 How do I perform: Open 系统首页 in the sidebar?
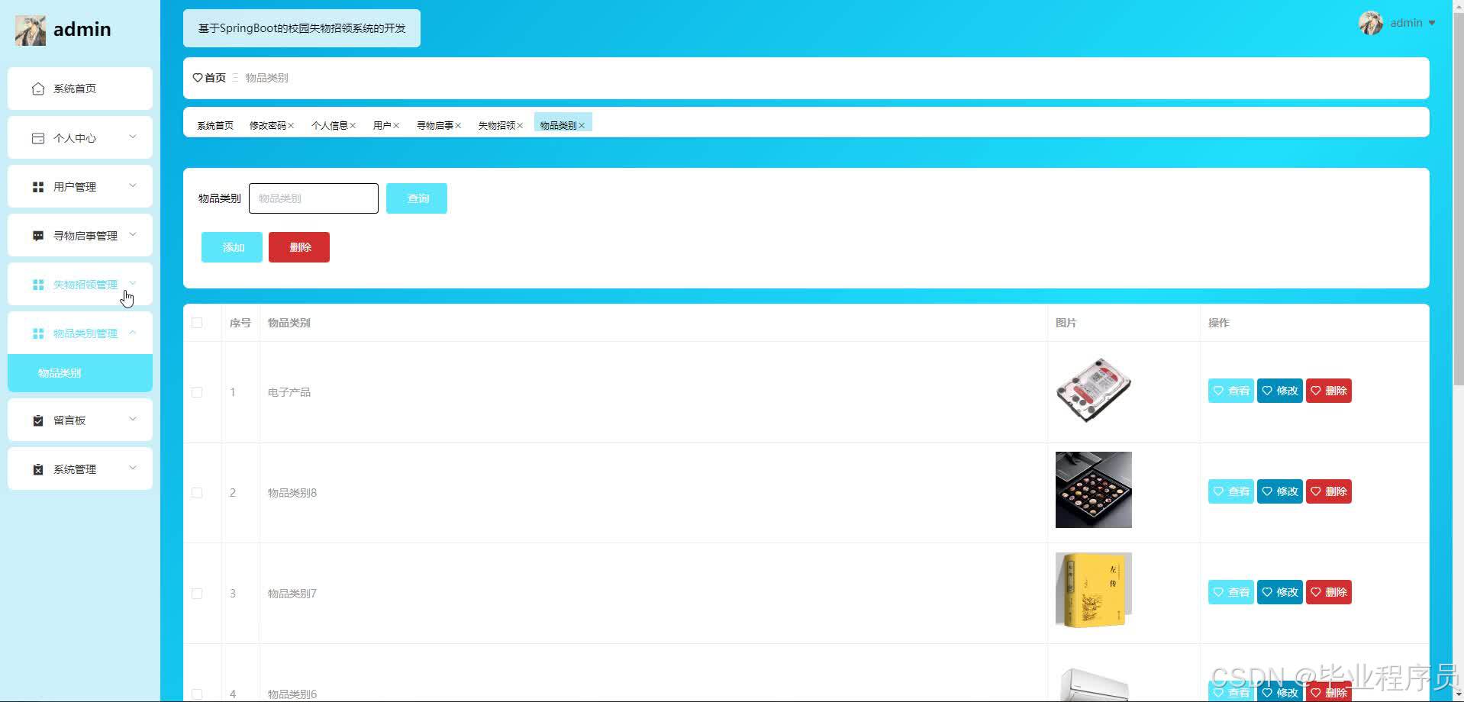[80, 89]
